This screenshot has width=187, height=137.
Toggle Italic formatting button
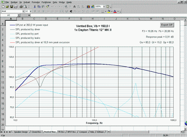(x=39, y=11)
